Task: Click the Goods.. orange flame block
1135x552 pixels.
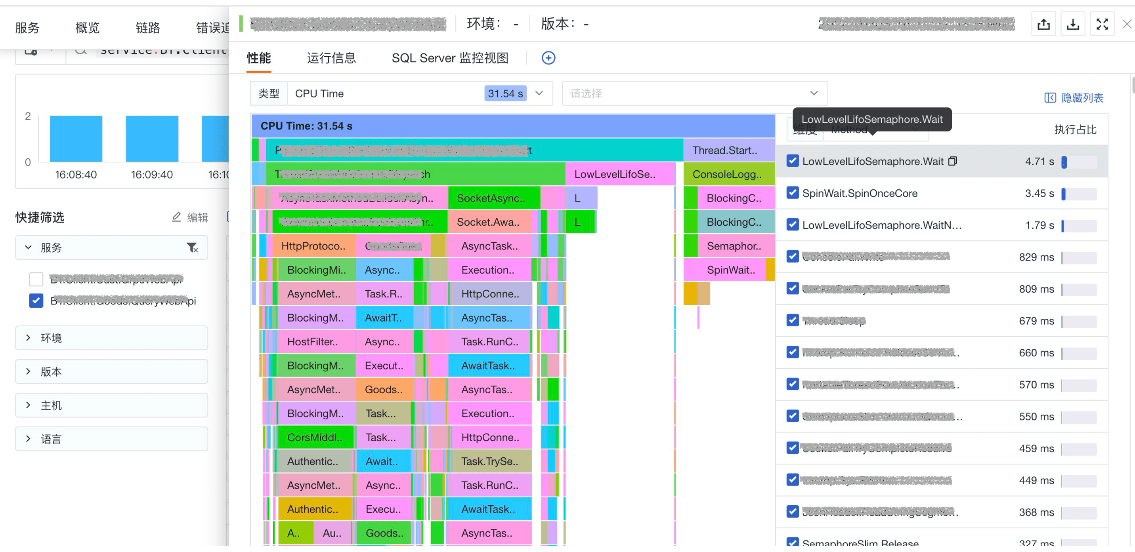Action: pyautogui.click(x=385, y=390)
